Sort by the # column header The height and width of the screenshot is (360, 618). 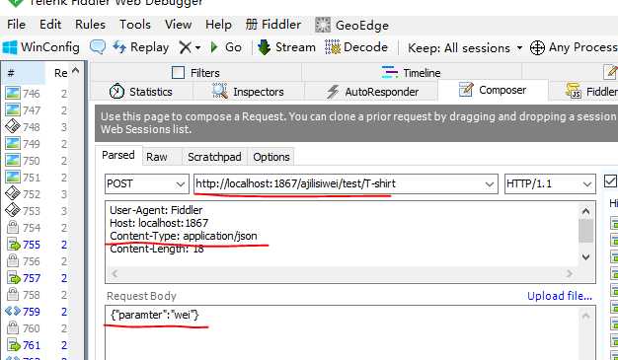pyautogui.click(x=24, y=73)
